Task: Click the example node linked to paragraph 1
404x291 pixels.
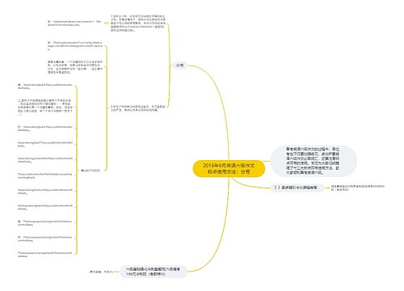Action: pos(74,23)
